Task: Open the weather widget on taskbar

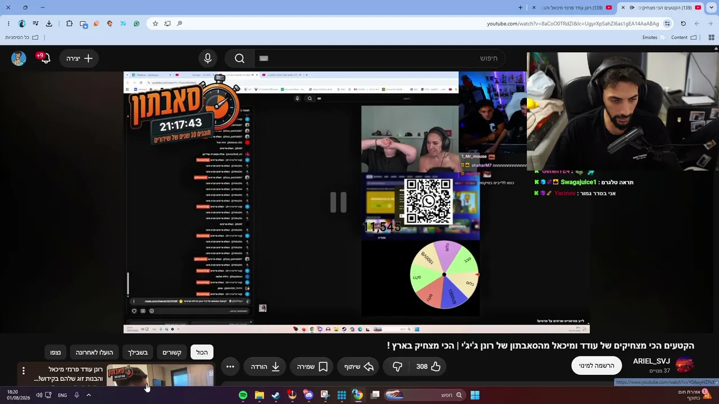Action: point(694,395)
